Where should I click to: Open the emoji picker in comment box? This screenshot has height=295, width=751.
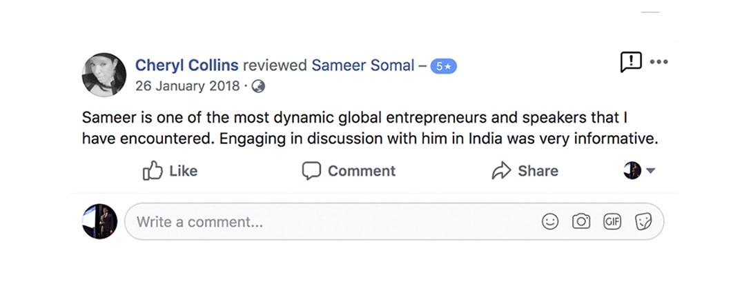tap(550, 221)
